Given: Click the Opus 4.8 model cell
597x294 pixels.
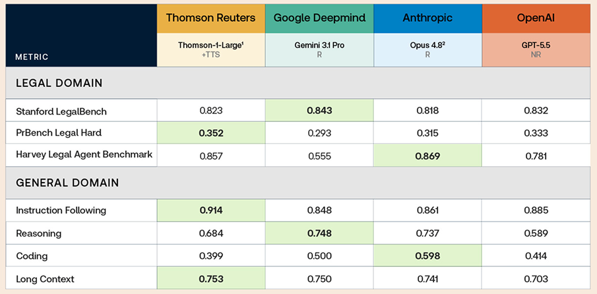Looking at the screenshot, I should [427, 50].
